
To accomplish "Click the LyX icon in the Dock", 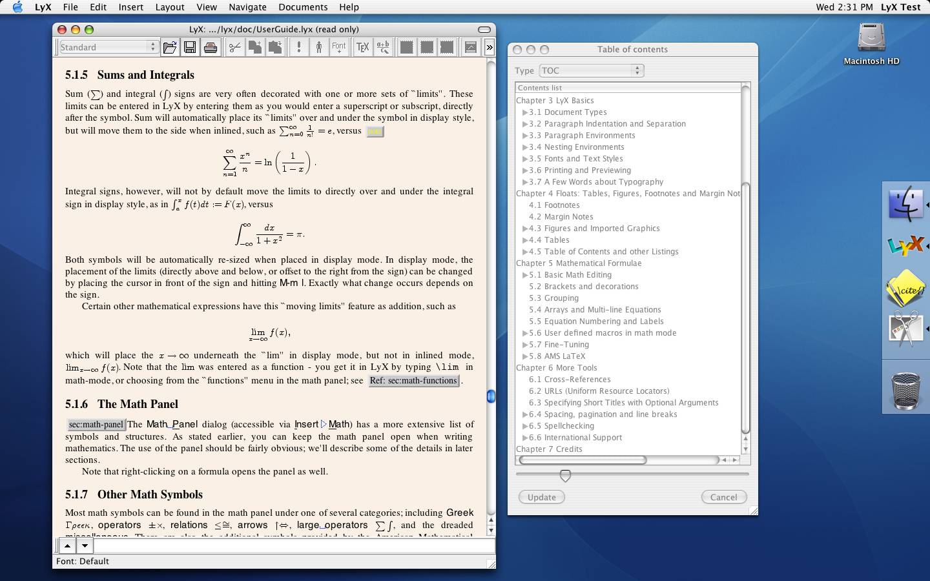I will click(x=906, y=245).
